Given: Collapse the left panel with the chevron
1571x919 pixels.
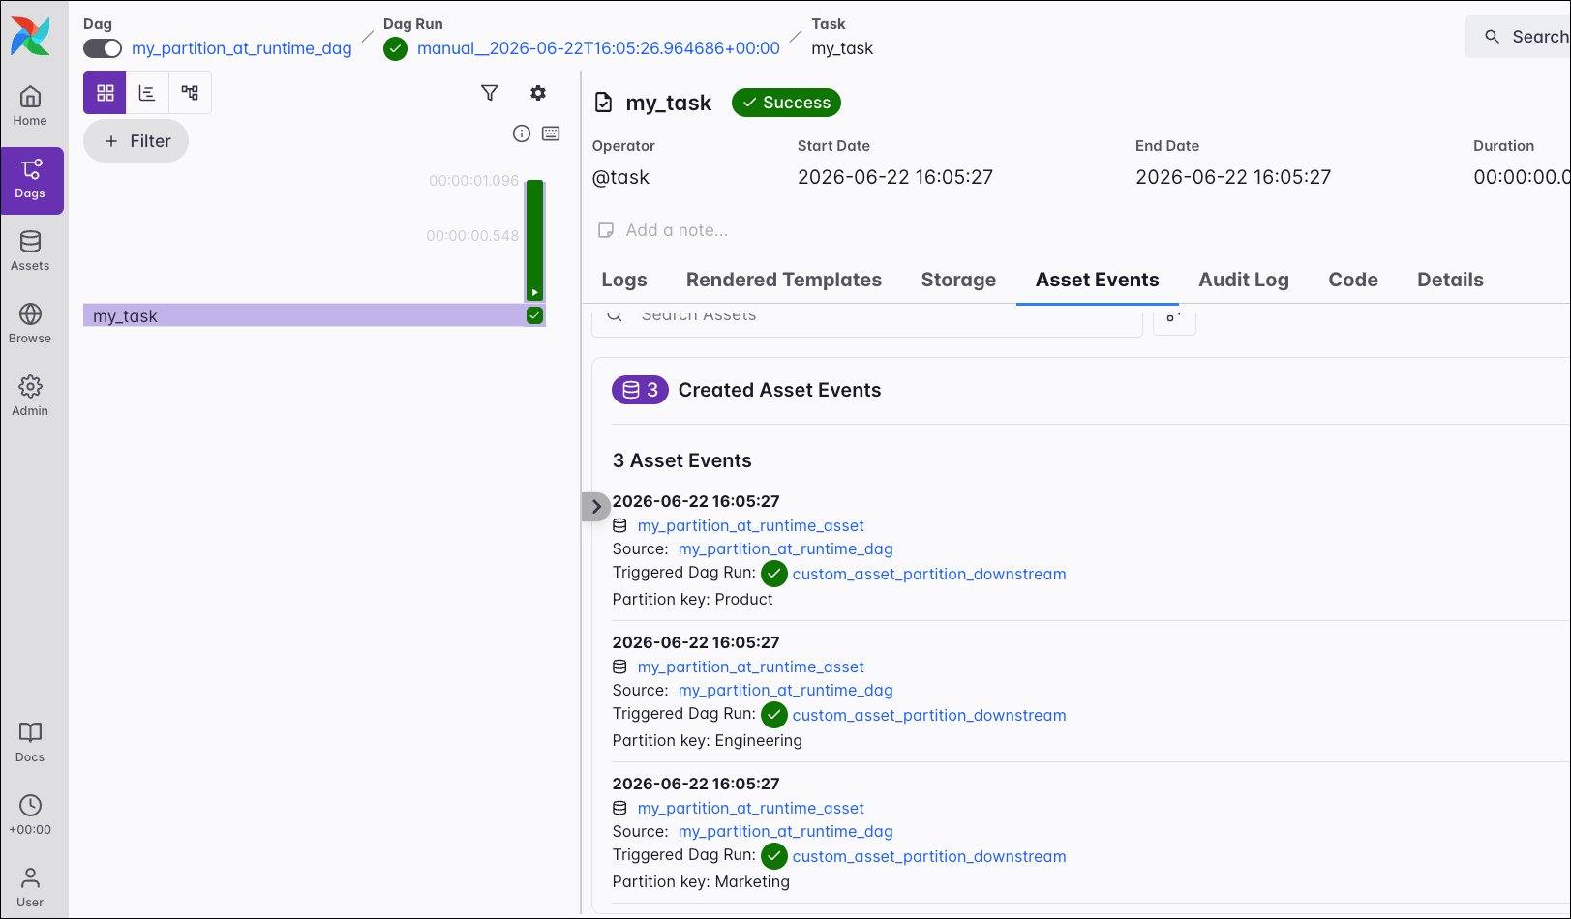Looking at the screenshot, I should pos(596,506).
